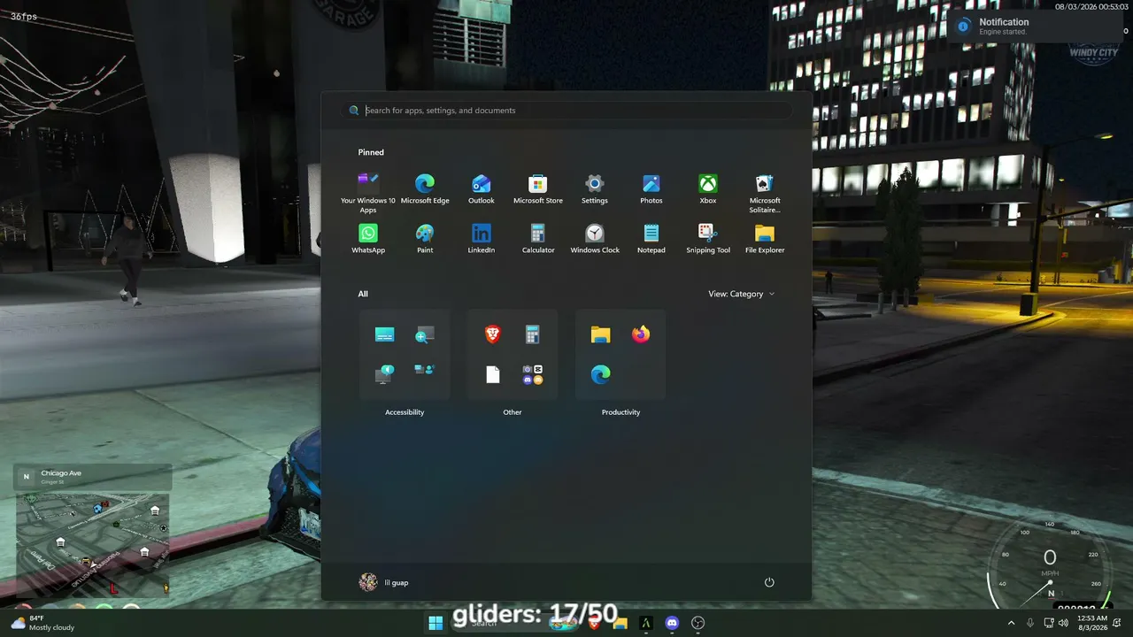Open Discord from the taskbar
The width and height of the screenshot is (1133, 637).
tap(672, 623)
